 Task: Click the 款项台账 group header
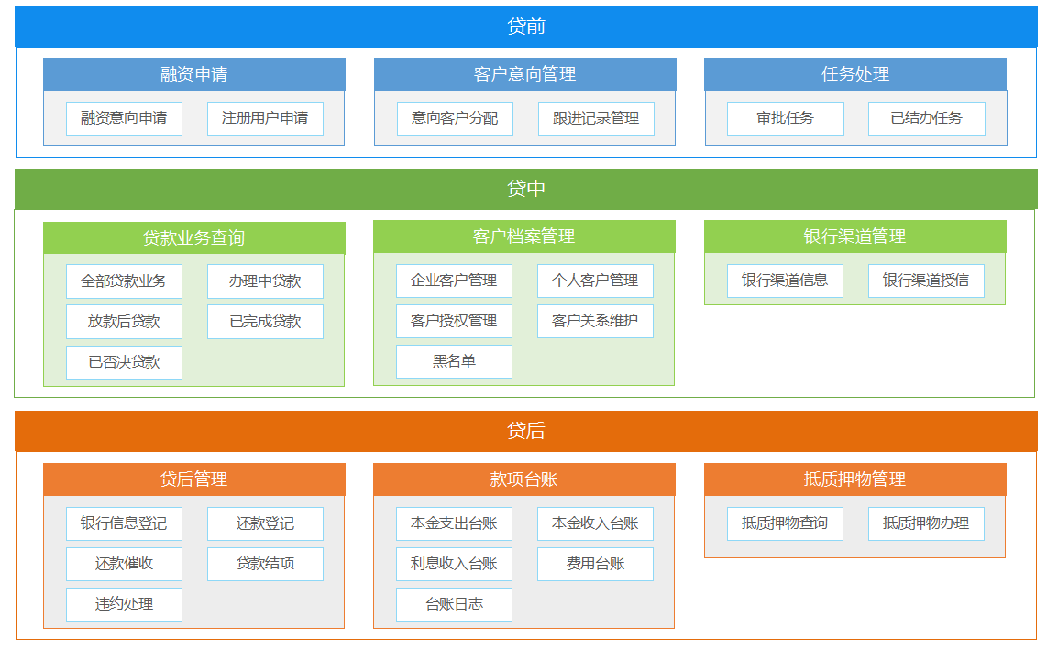523,479
